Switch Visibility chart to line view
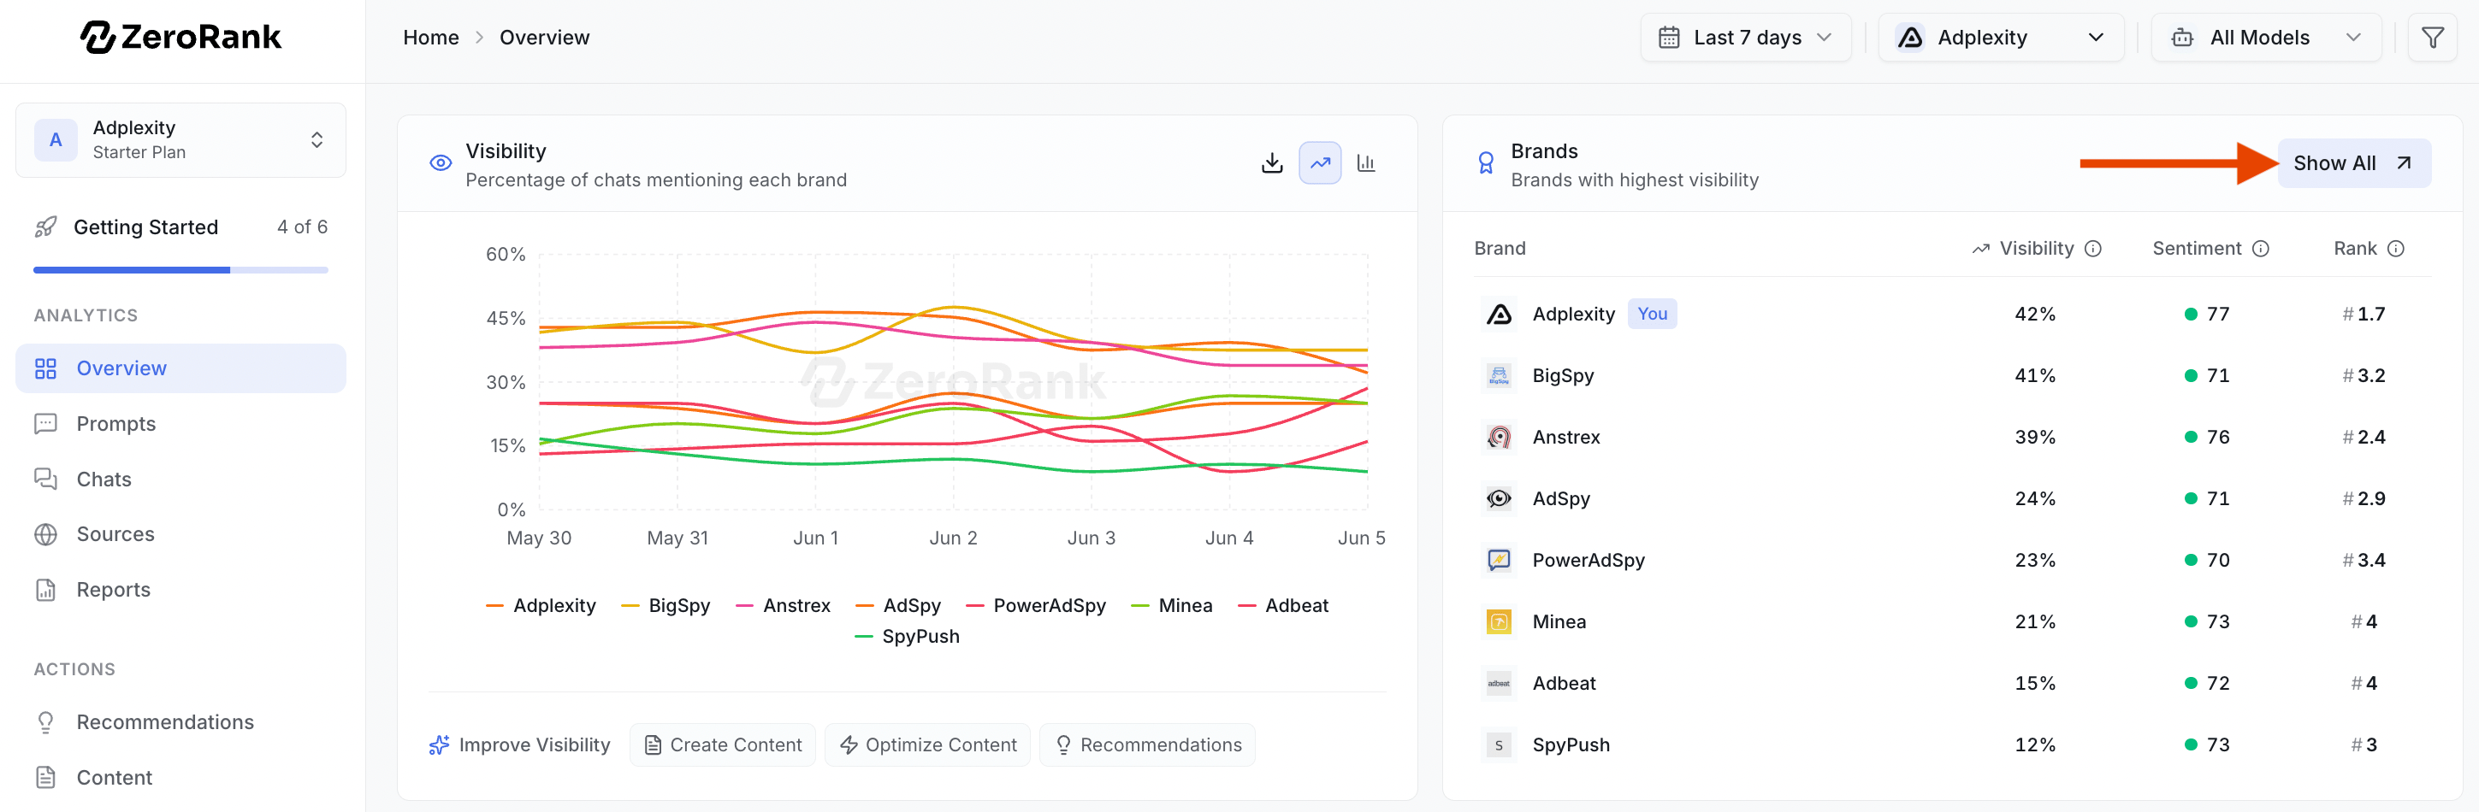 coord(1319,162)
